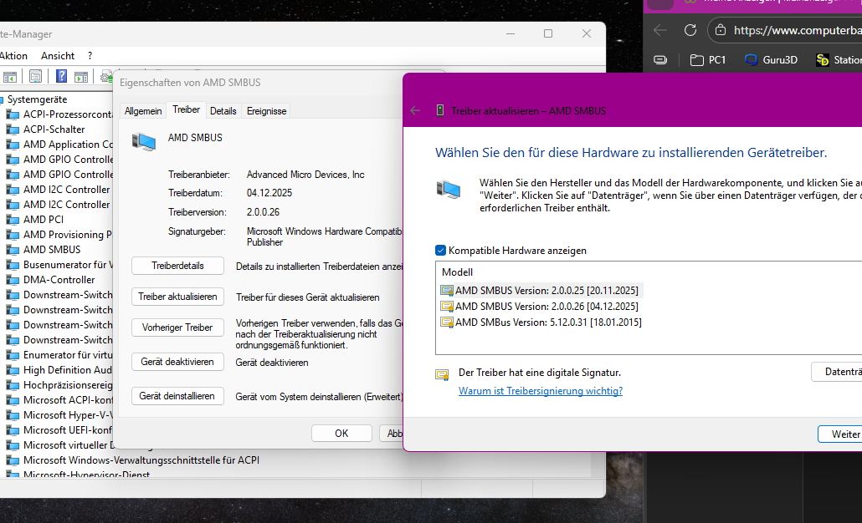Select ACPI-Schalter in the device tree

pyautogui.click(x=54, y=129)
